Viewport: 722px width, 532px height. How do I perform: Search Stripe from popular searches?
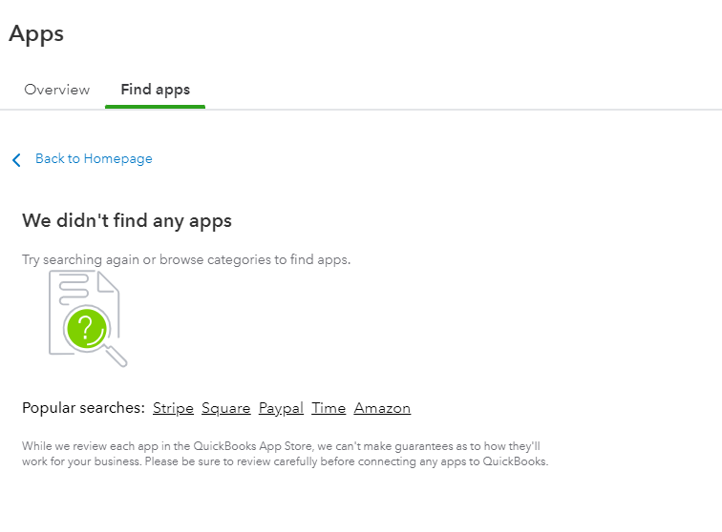173,408
